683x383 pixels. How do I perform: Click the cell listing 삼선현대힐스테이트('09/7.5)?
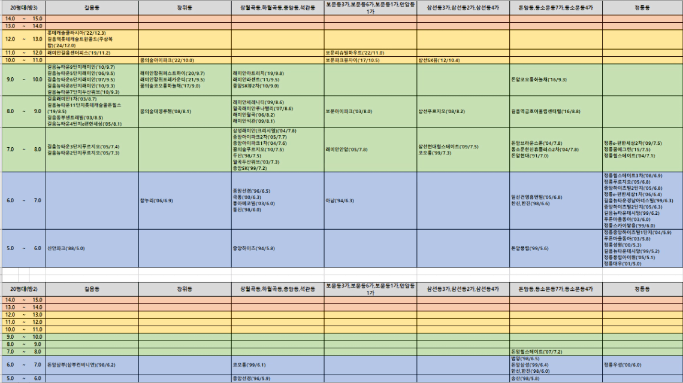(463, 150)
